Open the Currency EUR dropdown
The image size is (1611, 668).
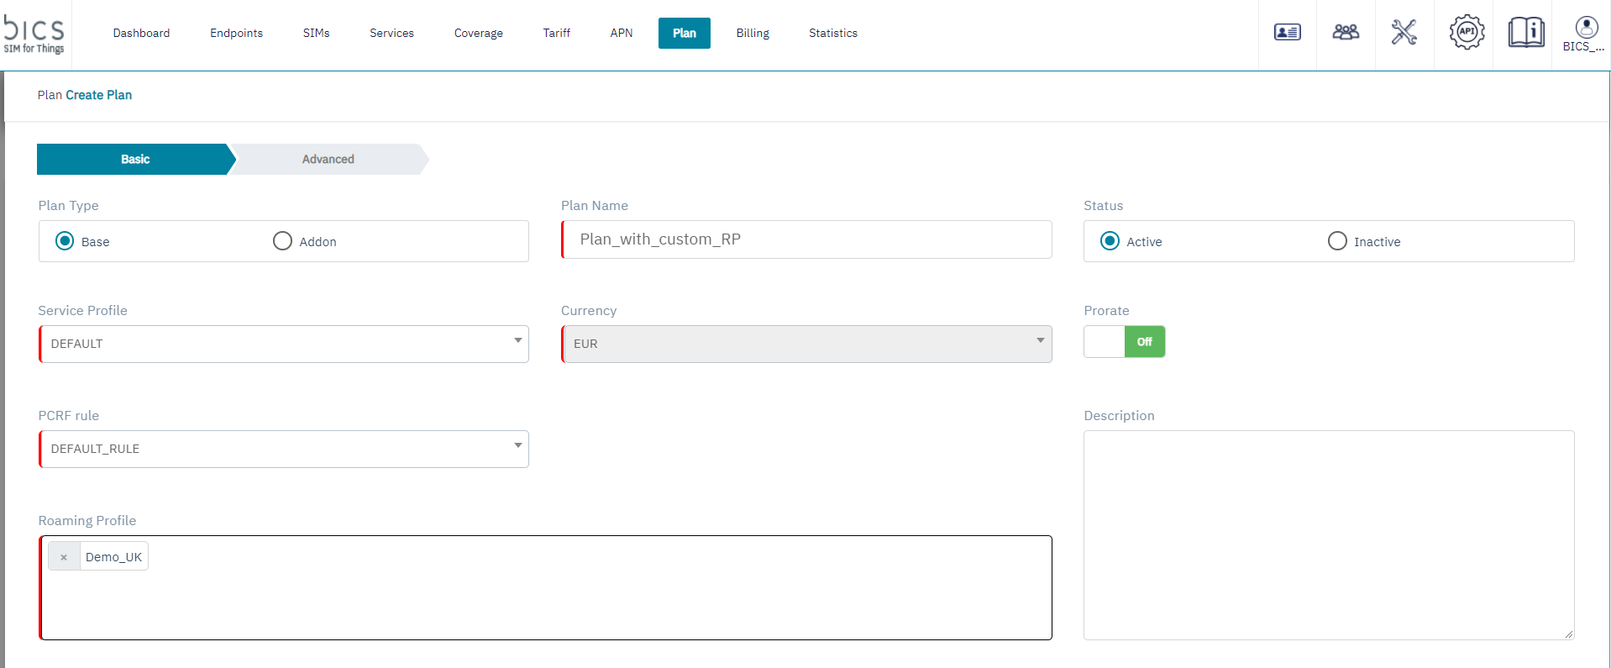(806, 344)
